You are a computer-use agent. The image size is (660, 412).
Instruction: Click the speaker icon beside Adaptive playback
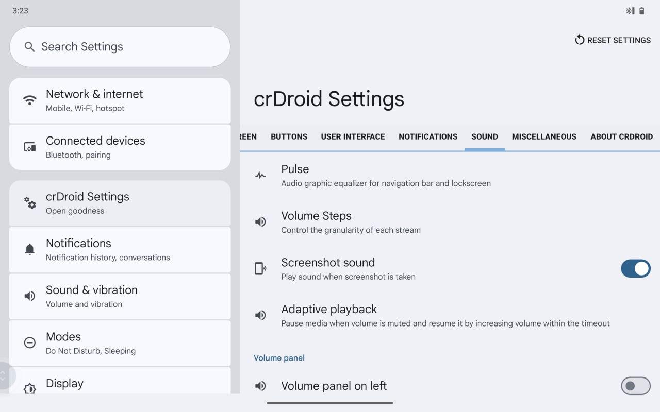(x=260, y=315)
